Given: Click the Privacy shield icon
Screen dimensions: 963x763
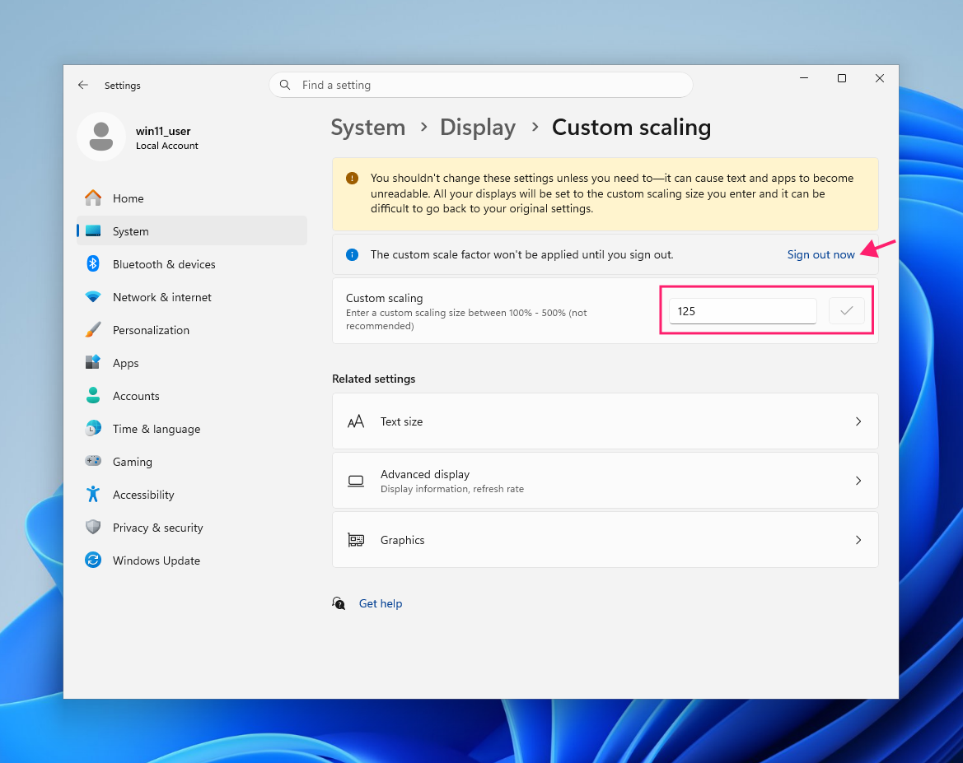Looking at the screenshot, I should (93, 528).
